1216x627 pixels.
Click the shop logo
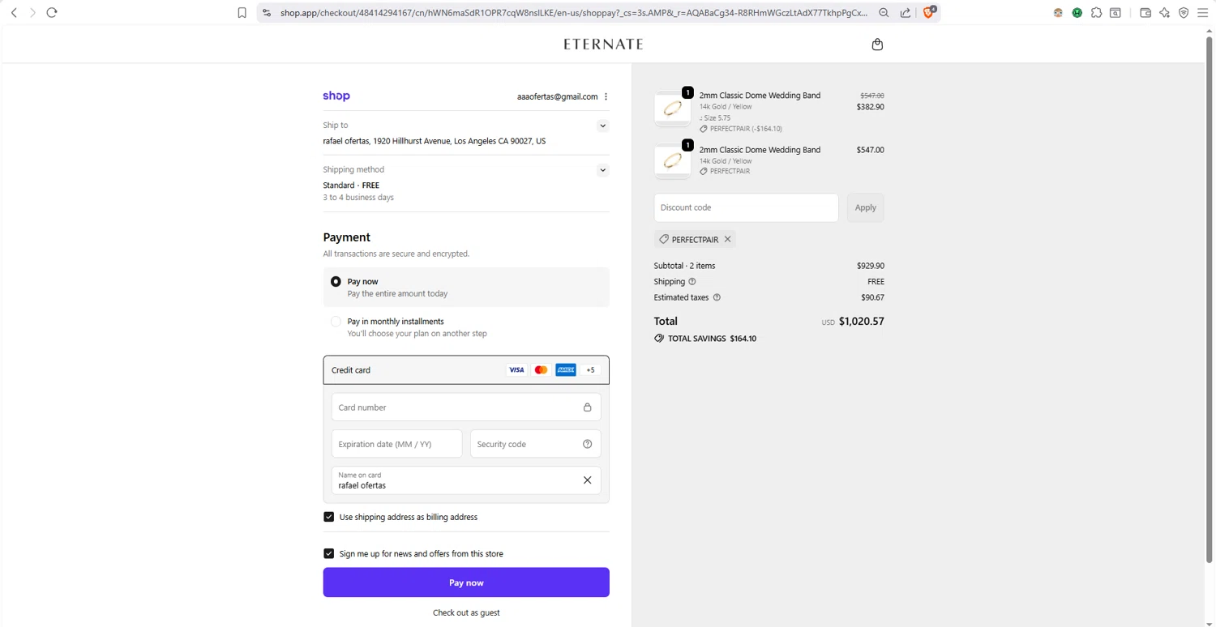(336, 96)
